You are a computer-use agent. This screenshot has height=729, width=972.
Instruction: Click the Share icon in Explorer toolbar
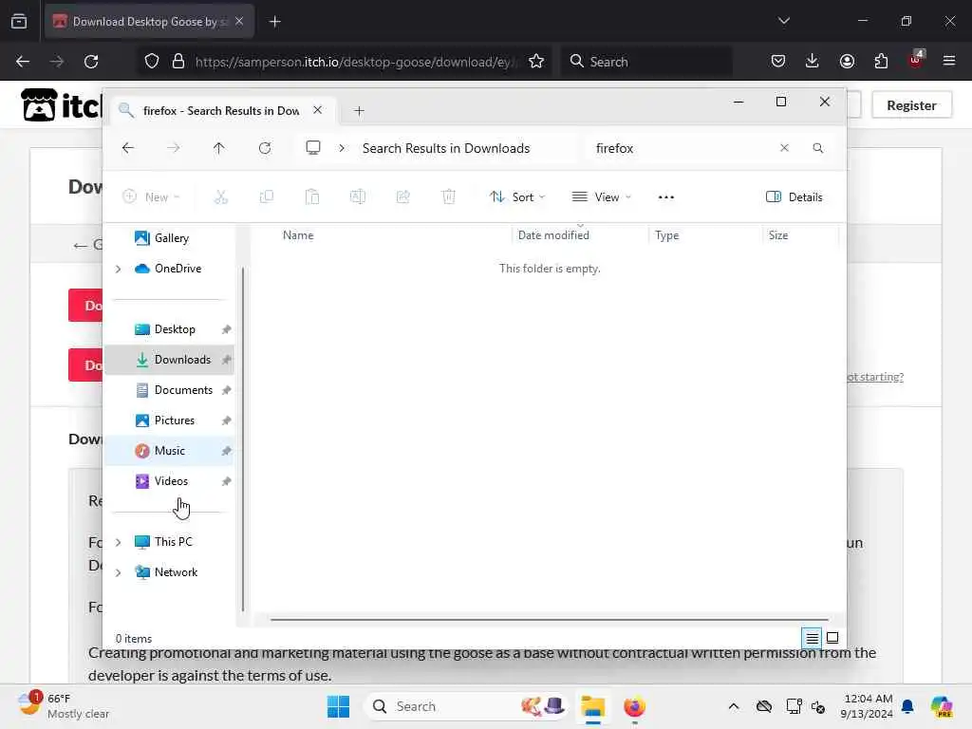point(402,197)
